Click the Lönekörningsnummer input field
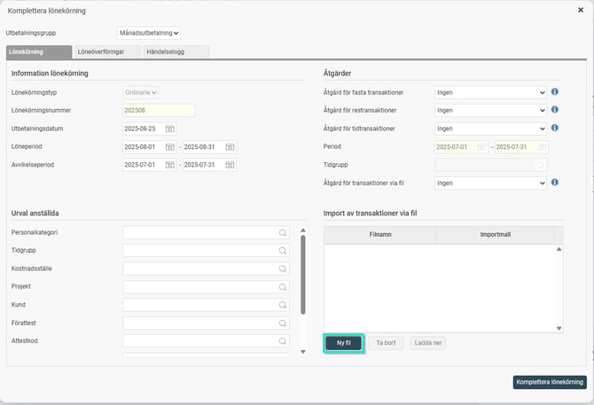This screenshot has height=405, width=594. tap(158, 110)
